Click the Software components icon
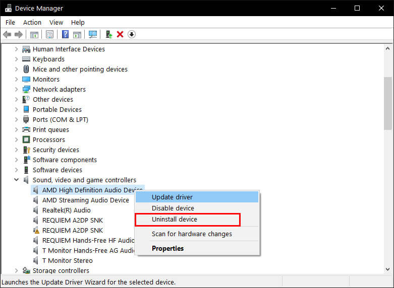 pos(27,160)
